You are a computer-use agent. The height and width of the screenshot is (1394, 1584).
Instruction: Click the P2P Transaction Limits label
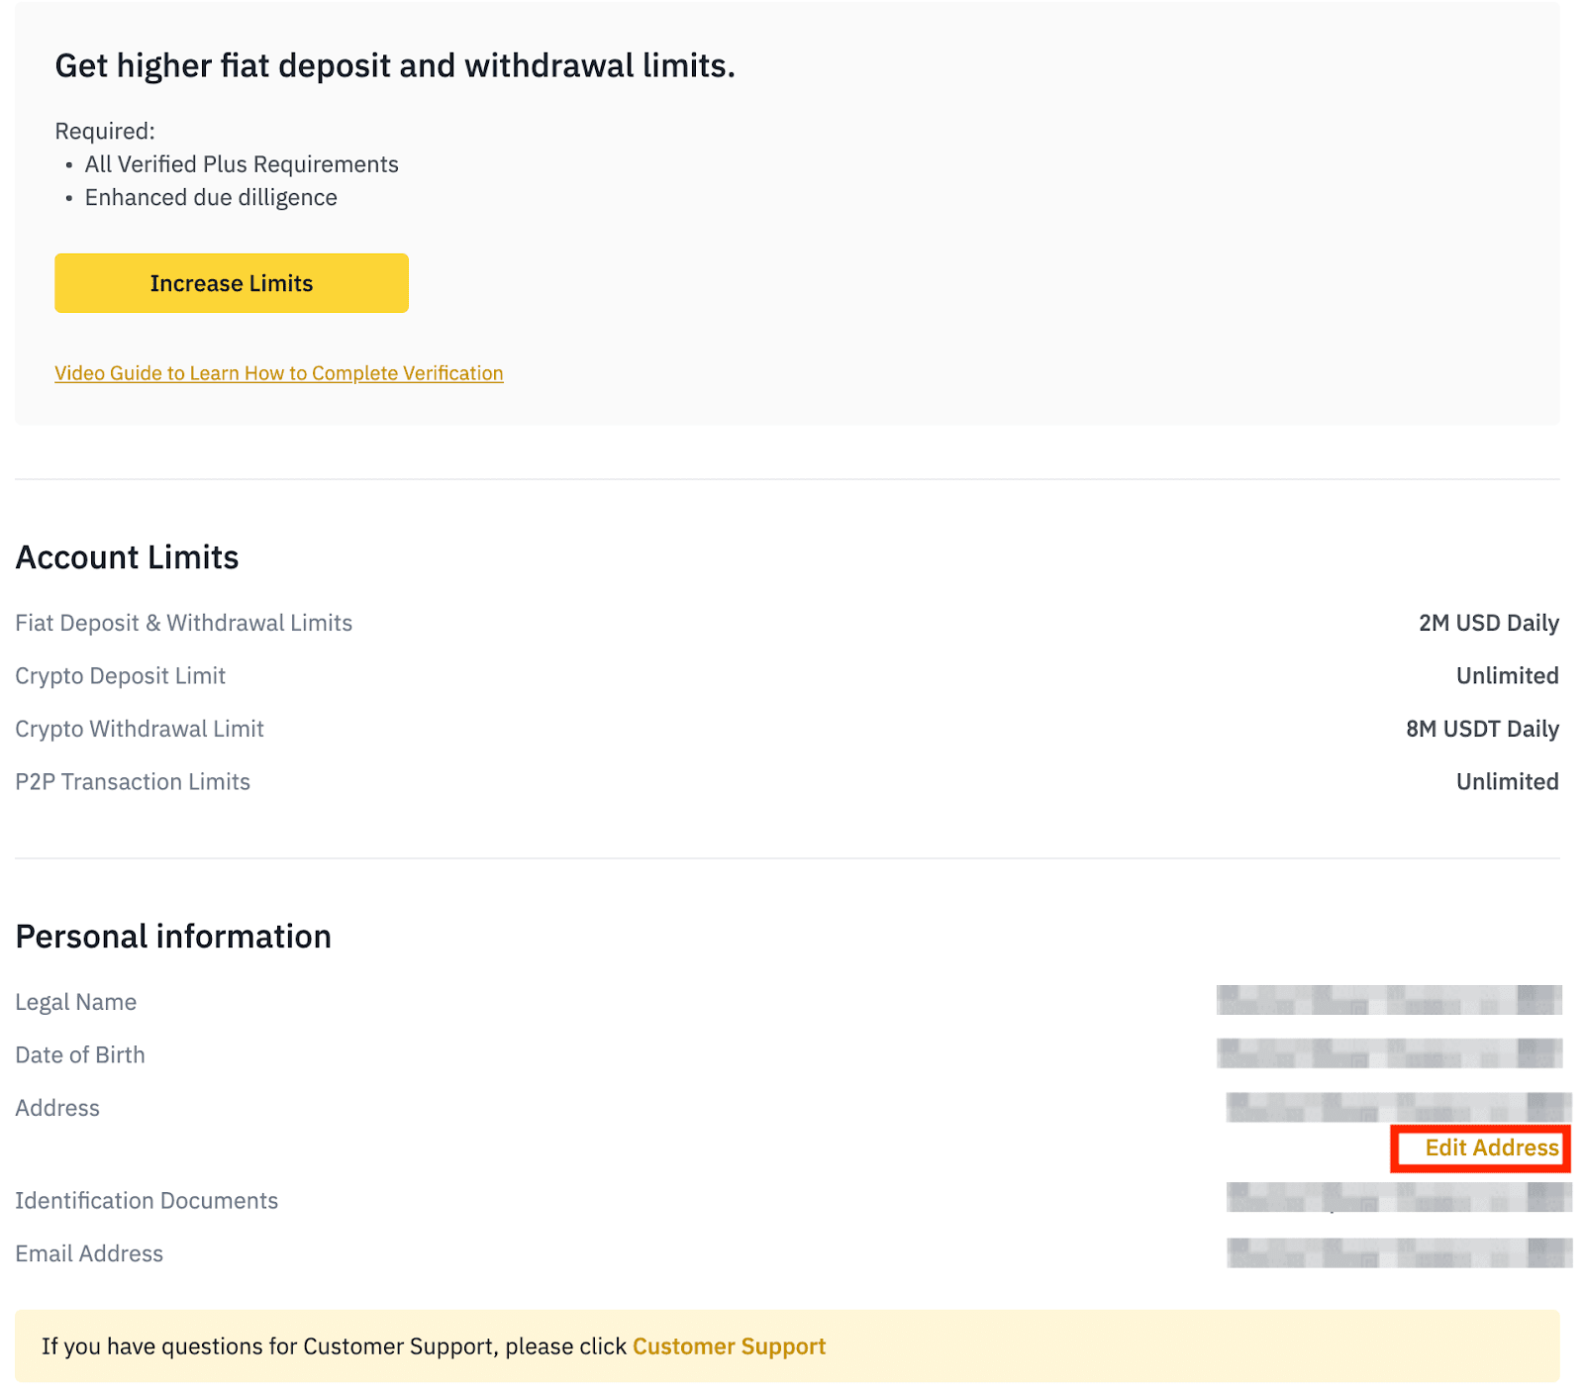(x=133, y=782)
